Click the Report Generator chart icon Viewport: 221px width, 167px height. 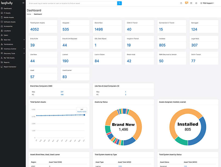coord(2,67)
